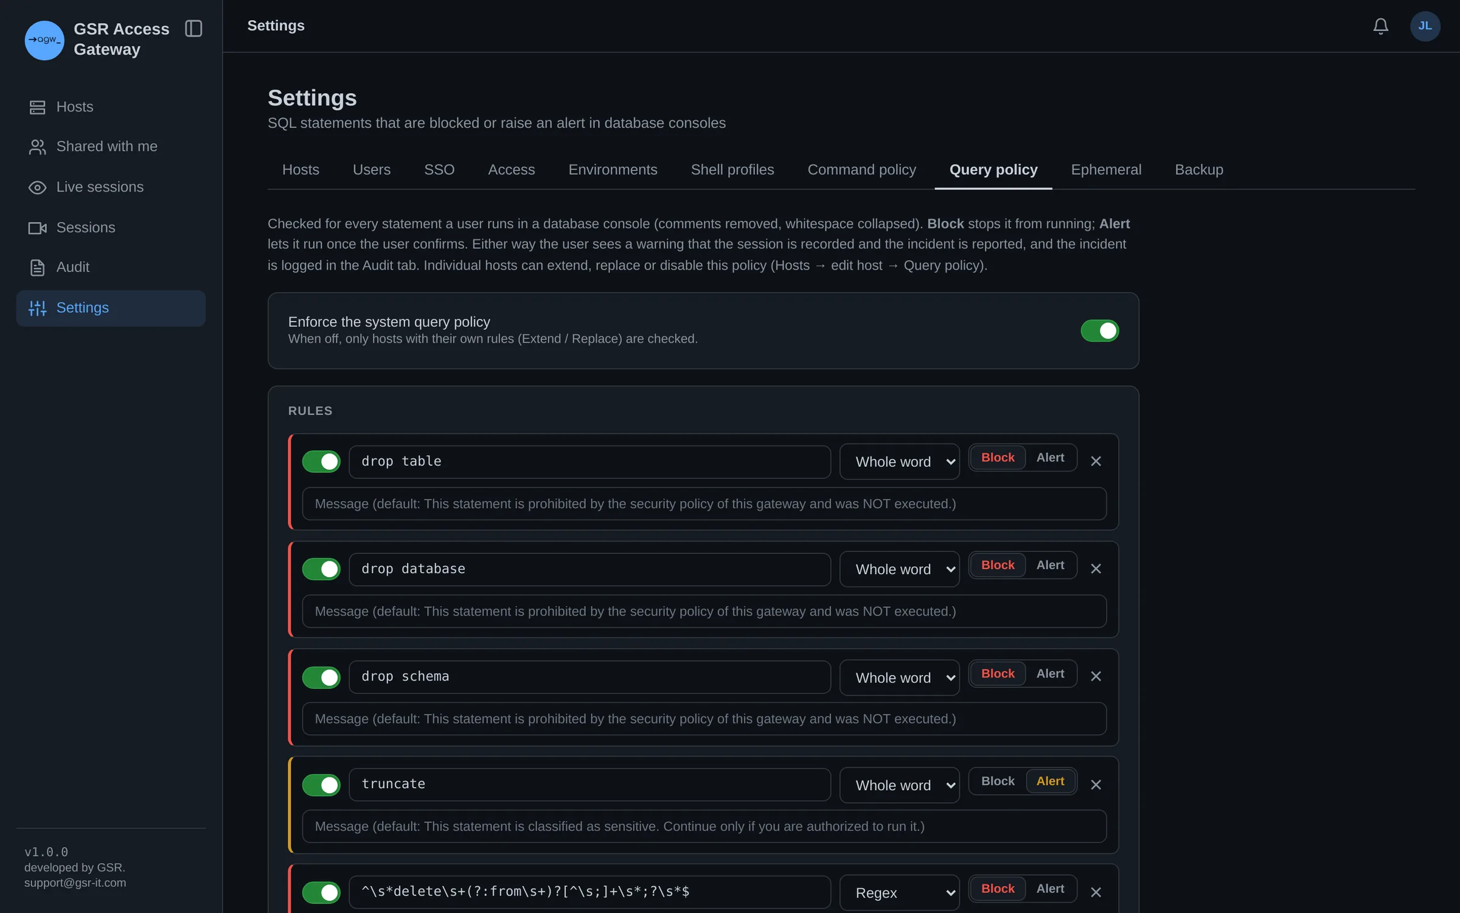Screen dimensions: 1460x913
Task: Open match type dropdown for drop database
Action: [899, 569]
